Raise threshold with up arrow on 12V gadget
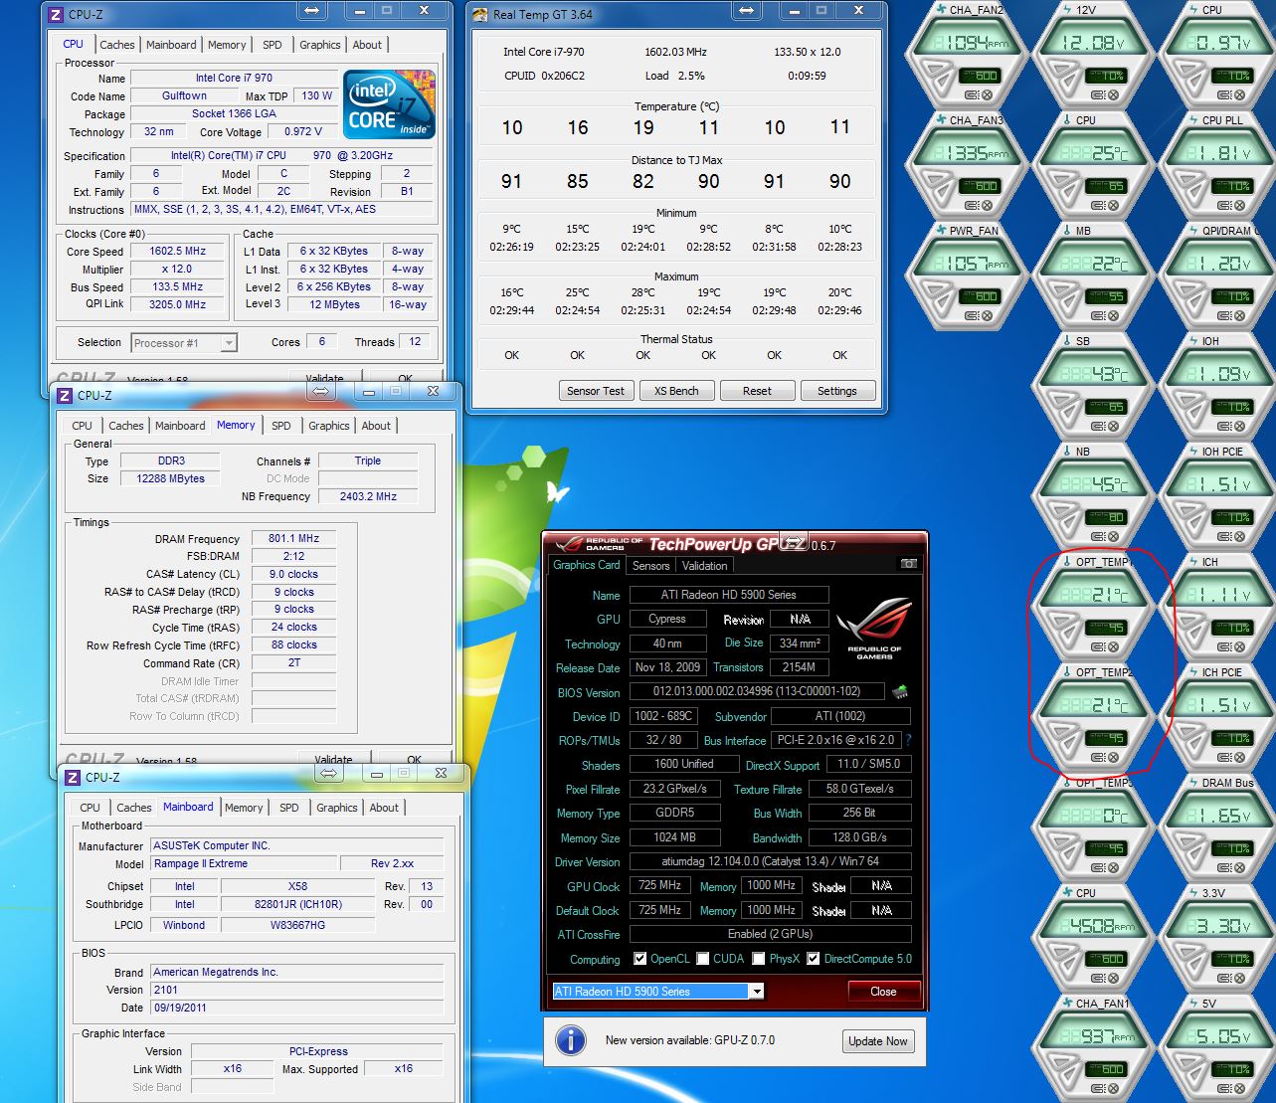The width and height of the screenshot is (1276, 1103). 1061,68
